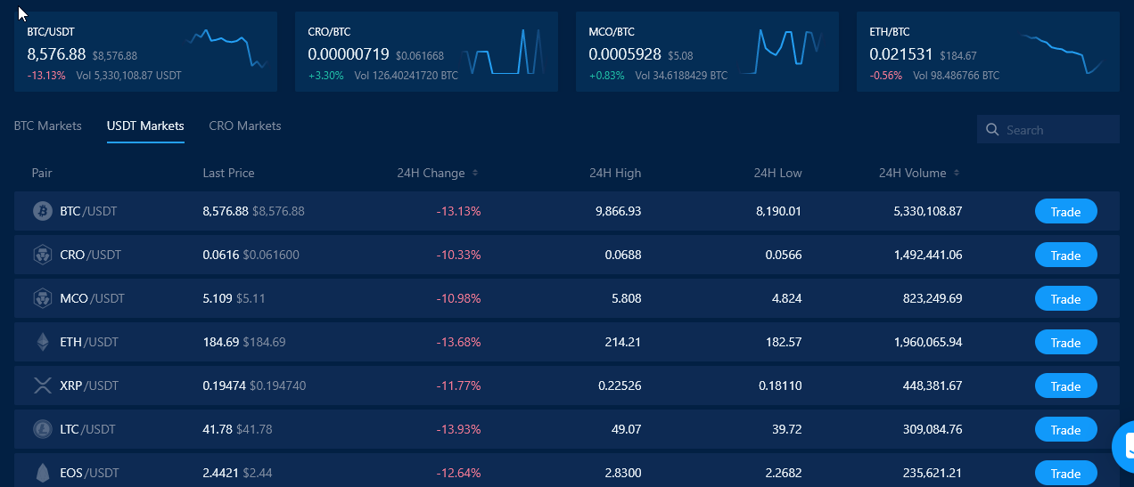Click Trade button for EOS/USDT

pos(1066,473)
